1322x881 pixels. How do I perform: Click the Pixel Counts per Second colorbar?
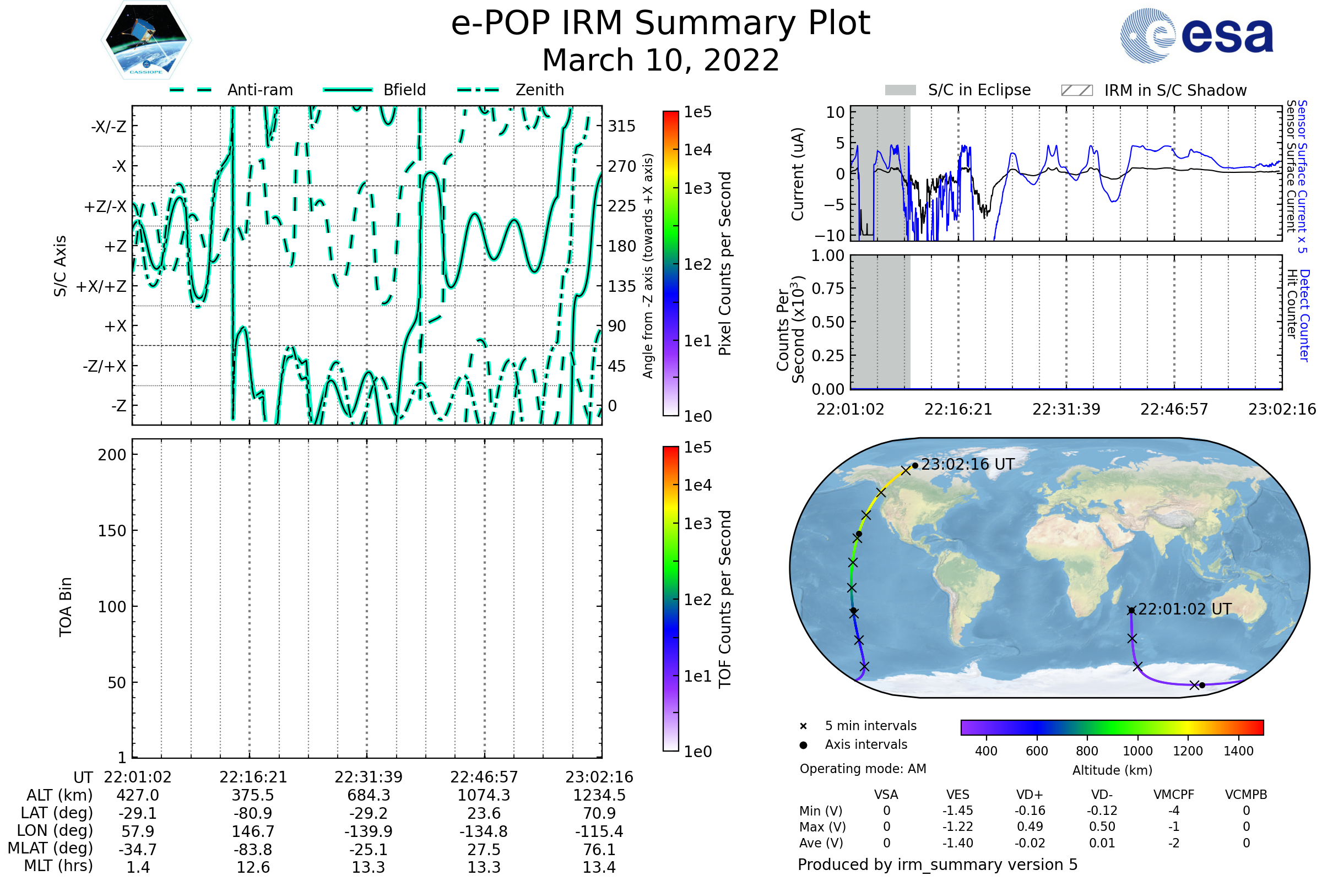pyautogui.click(x=670, y=264)
